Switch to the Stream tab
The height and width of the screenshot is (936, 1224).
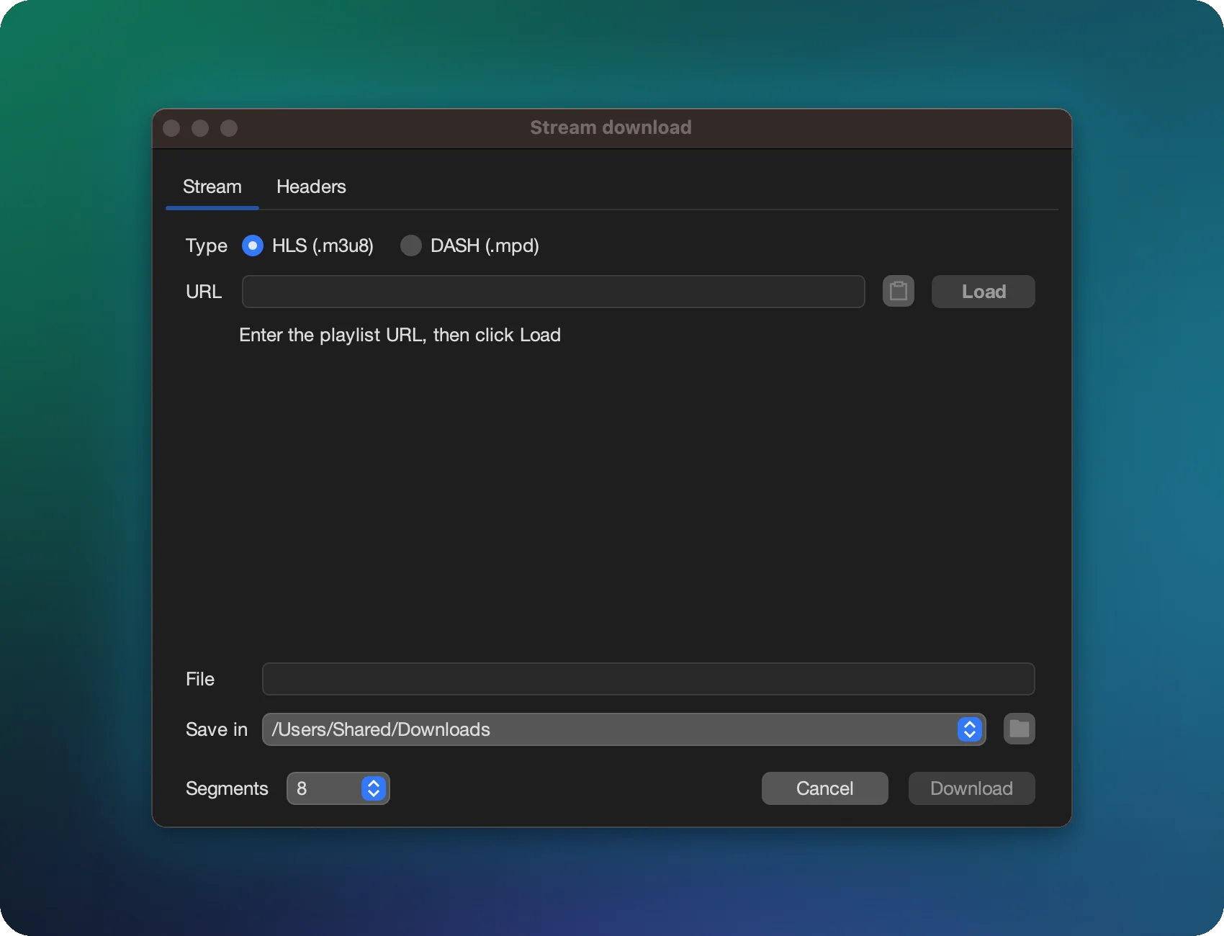[x=212, y=186]
